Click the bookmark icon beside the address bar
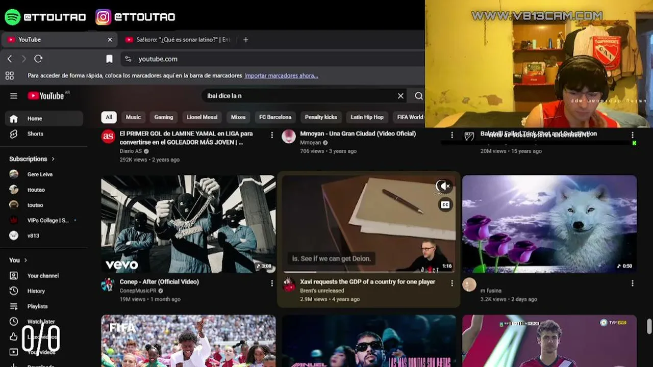653x367 pixels. [109, 59]
